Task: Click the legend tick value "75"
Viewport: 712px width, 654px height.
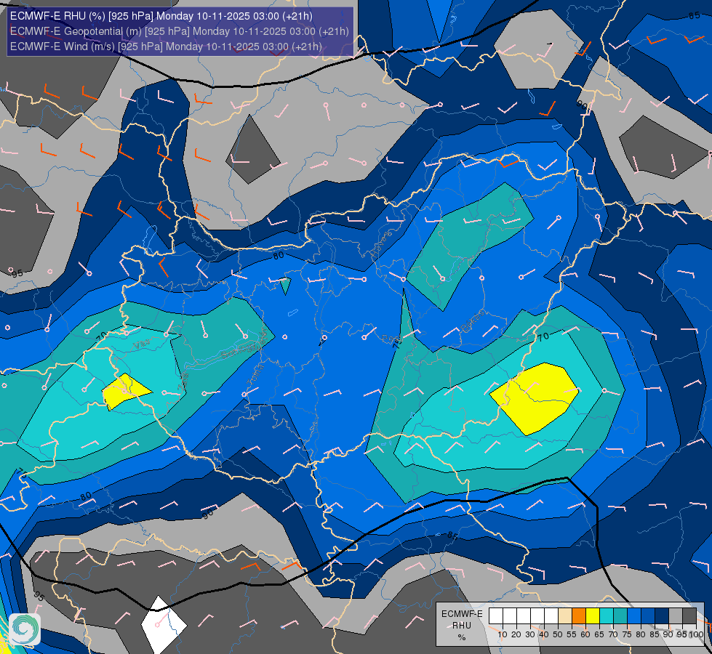Action: click(627, 635)
